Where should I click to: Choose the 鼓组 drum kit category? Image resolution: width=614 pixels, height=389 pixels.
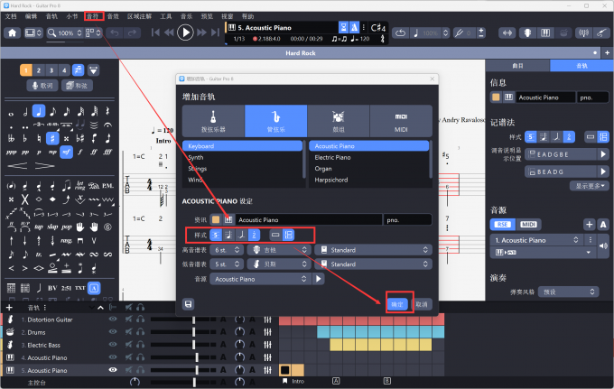pos(339,120)
